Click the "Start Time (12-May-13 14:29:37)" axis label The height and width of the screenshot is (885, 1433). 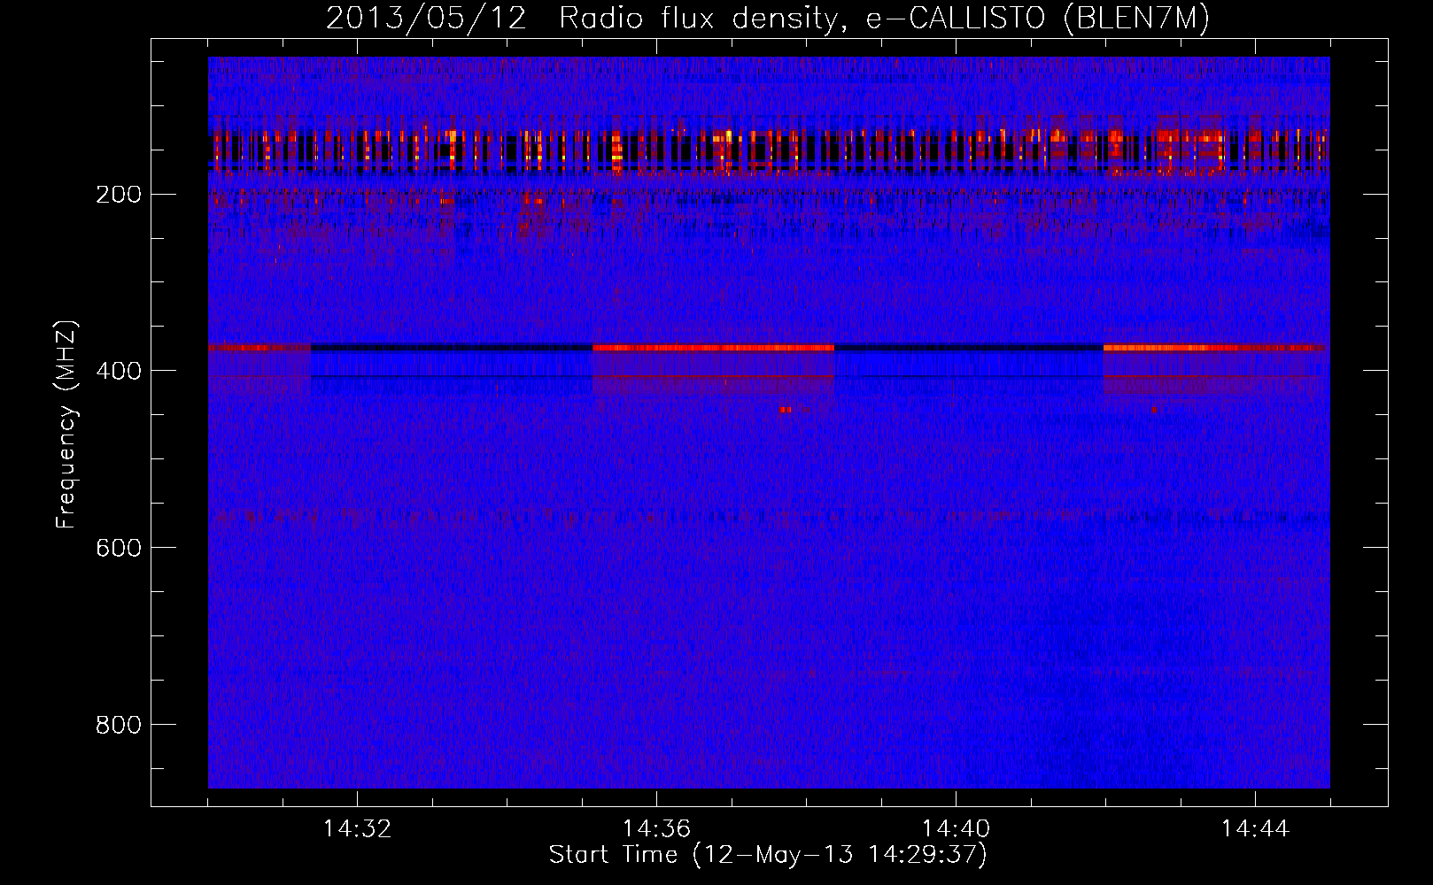point(768,855)
